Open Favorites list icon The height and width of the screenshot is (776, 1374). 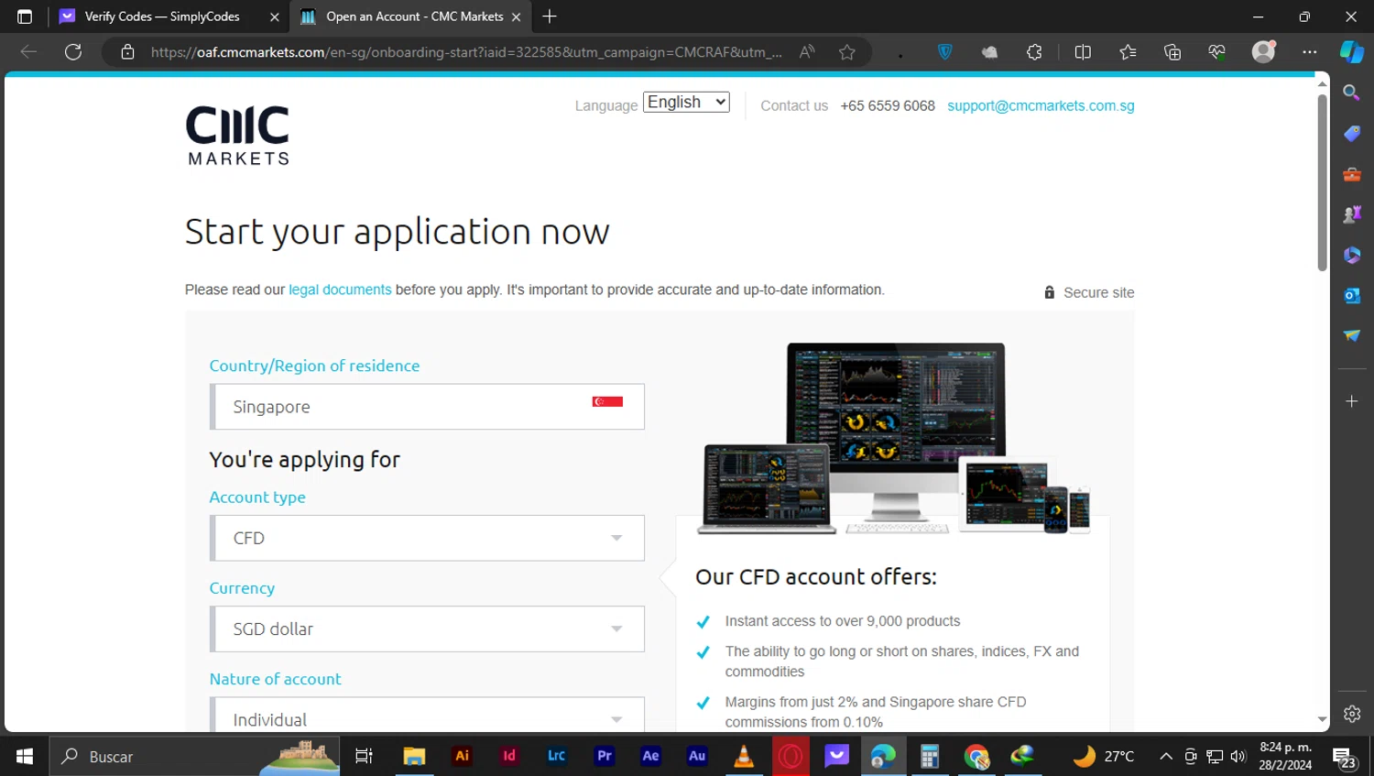click(x=1128, y=51)
